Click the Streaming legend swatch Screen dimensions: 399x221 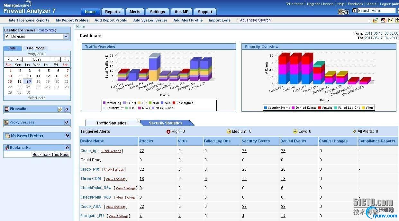[104, 103]
